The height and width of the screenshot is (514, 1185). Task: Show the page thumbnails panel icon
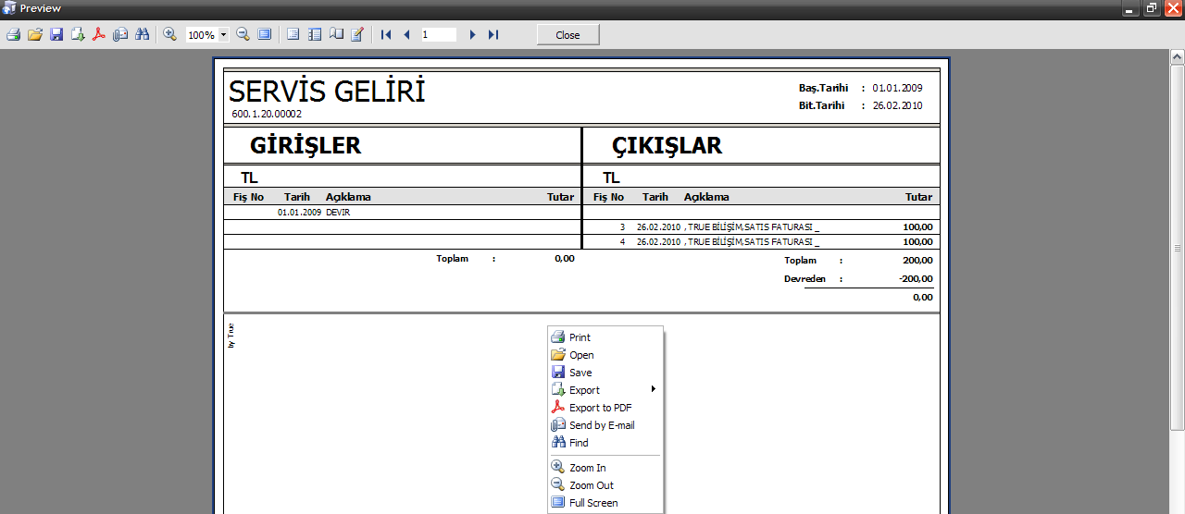coord(315,34)
